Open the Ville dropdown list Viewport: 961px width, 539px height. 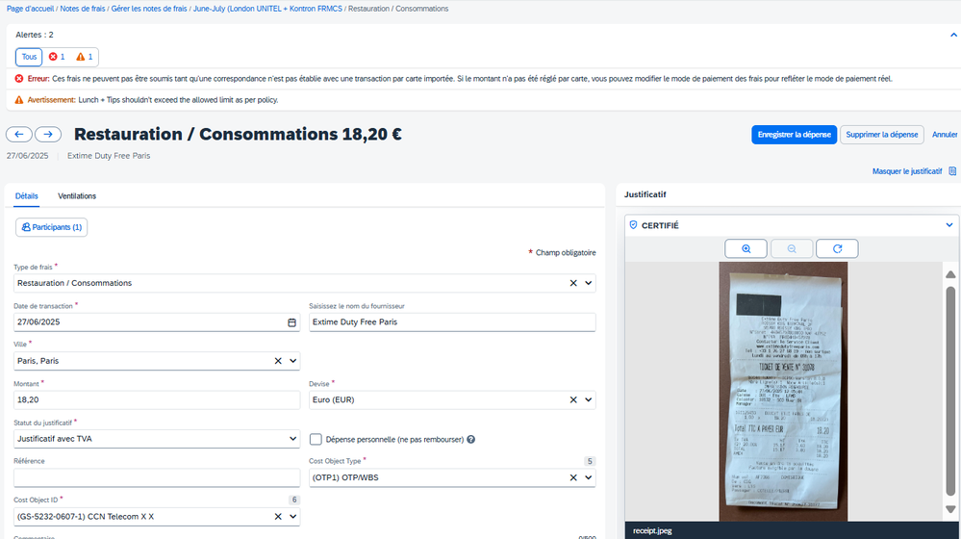click(293, 361)
